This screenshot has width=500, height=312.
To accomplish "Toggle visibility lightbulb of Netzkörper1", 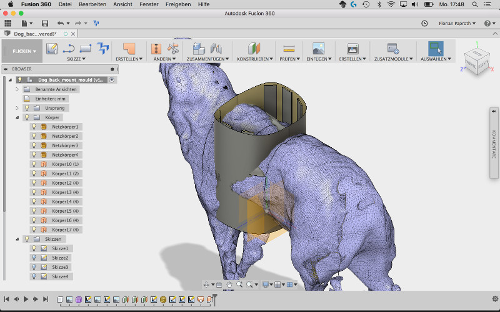I will (34, 127).
